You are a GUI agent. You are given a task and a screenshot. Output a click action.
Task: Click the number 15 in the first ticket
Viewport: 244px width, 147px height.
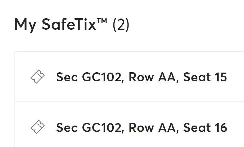[220, 77]
